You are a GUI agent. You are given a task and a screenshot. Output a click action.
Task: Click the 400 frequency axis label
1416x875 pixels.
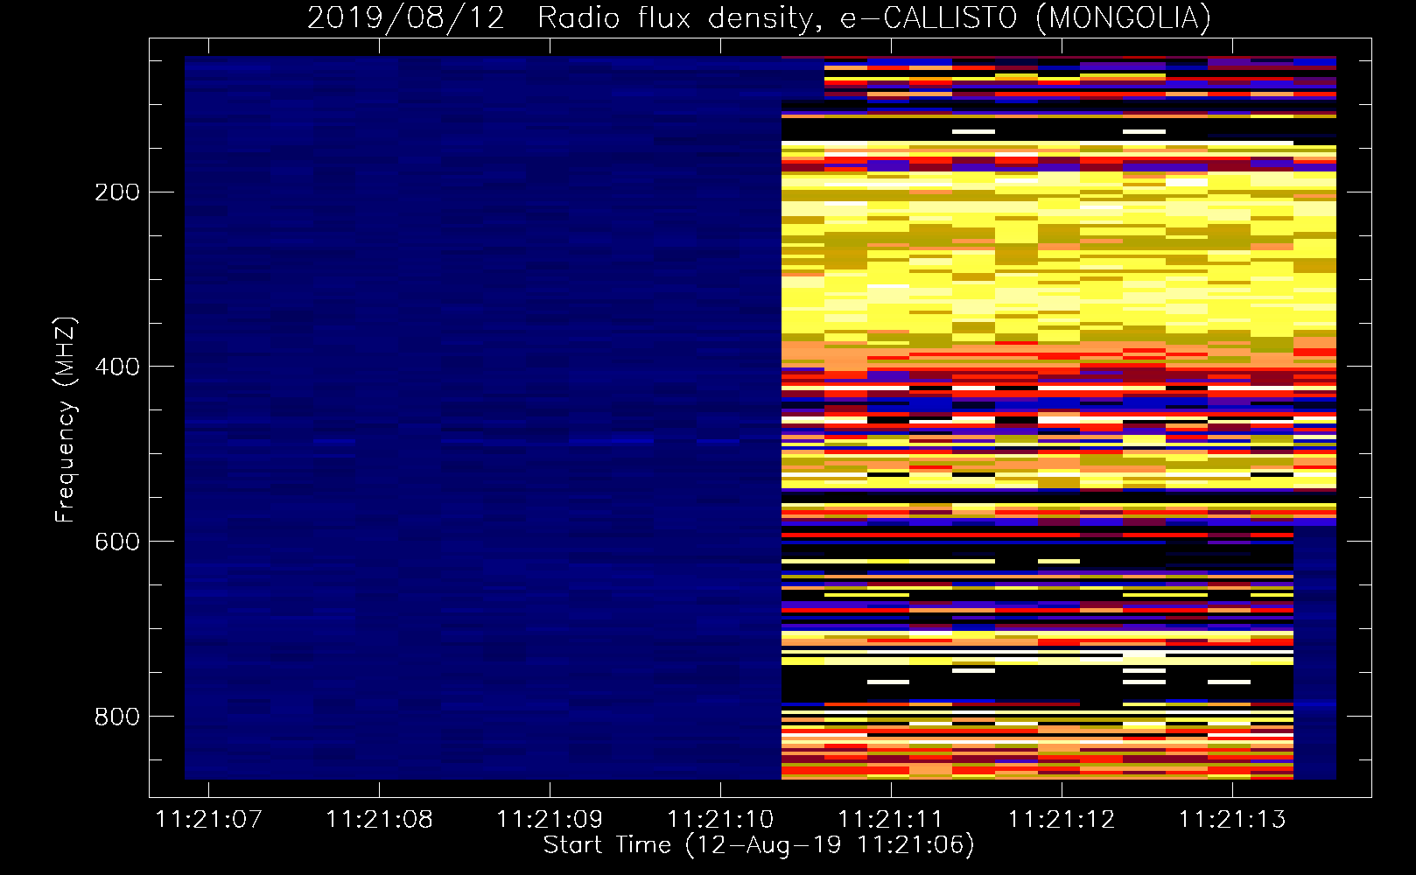(117, 367)
